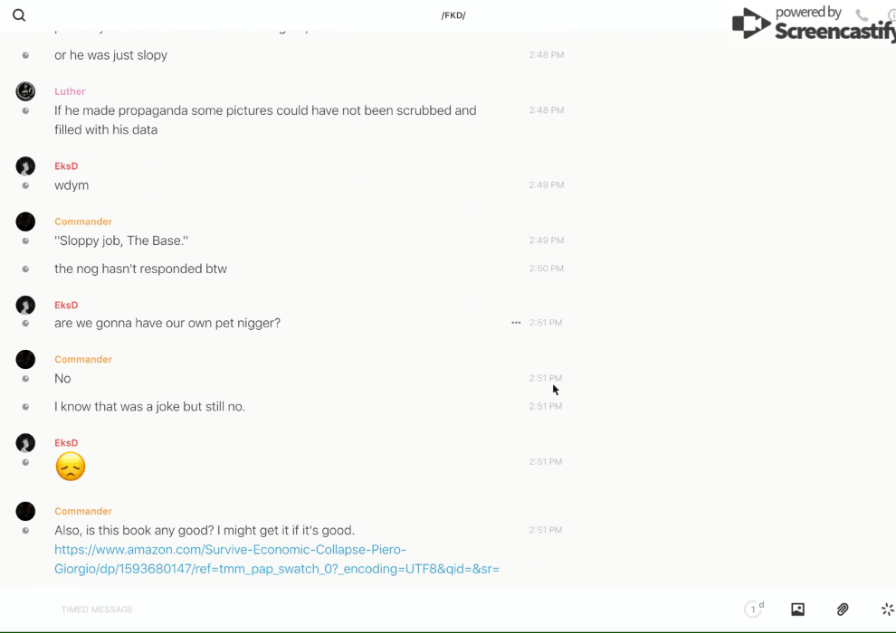Click the paperclip attach file icon
Viewport: 896px width, 633px height.
pos(843,609)
